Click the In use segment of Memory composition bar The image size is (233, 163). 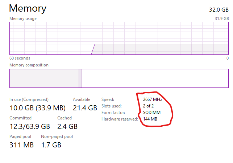[x=44, y=78]
